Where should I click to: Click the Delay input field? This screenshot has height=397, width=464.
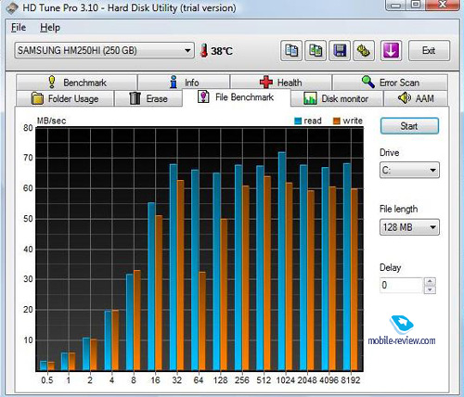[402, 285]
